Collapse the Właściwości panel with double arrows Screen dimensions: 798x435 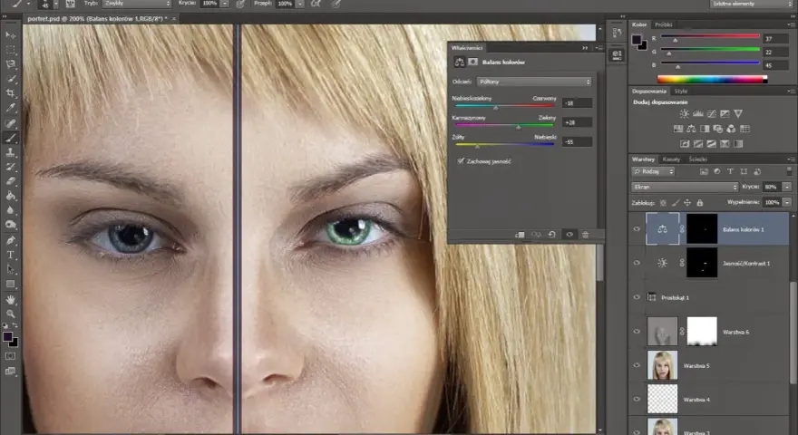pyautogui.click(x=585, y=48)
